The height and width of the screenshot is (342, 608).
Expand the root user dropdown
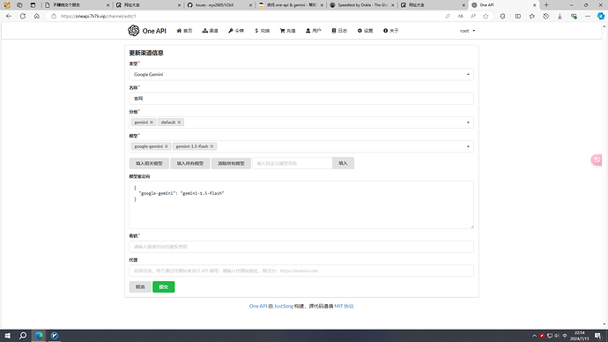click(467, 31)
